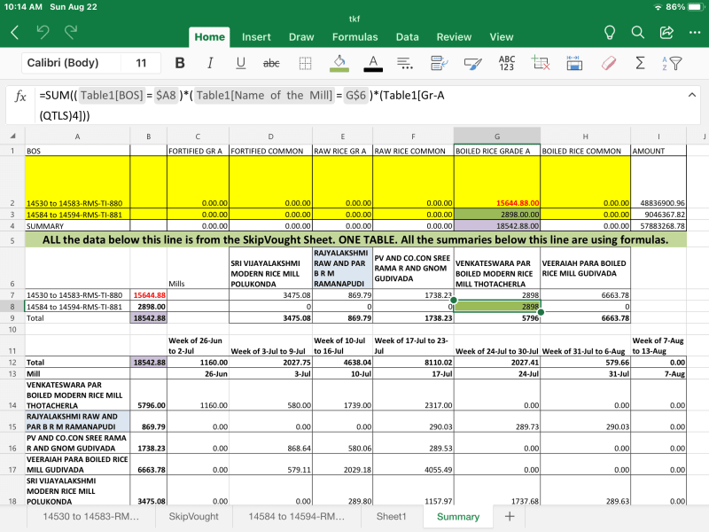
Task: Select the 9046367.82 amount cell
Action: [658, 215]
